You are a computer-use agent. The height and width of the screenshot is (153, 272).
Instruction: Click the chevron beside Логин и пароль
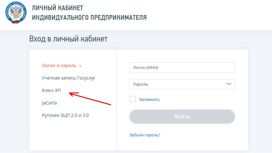[x=80, y=66]
